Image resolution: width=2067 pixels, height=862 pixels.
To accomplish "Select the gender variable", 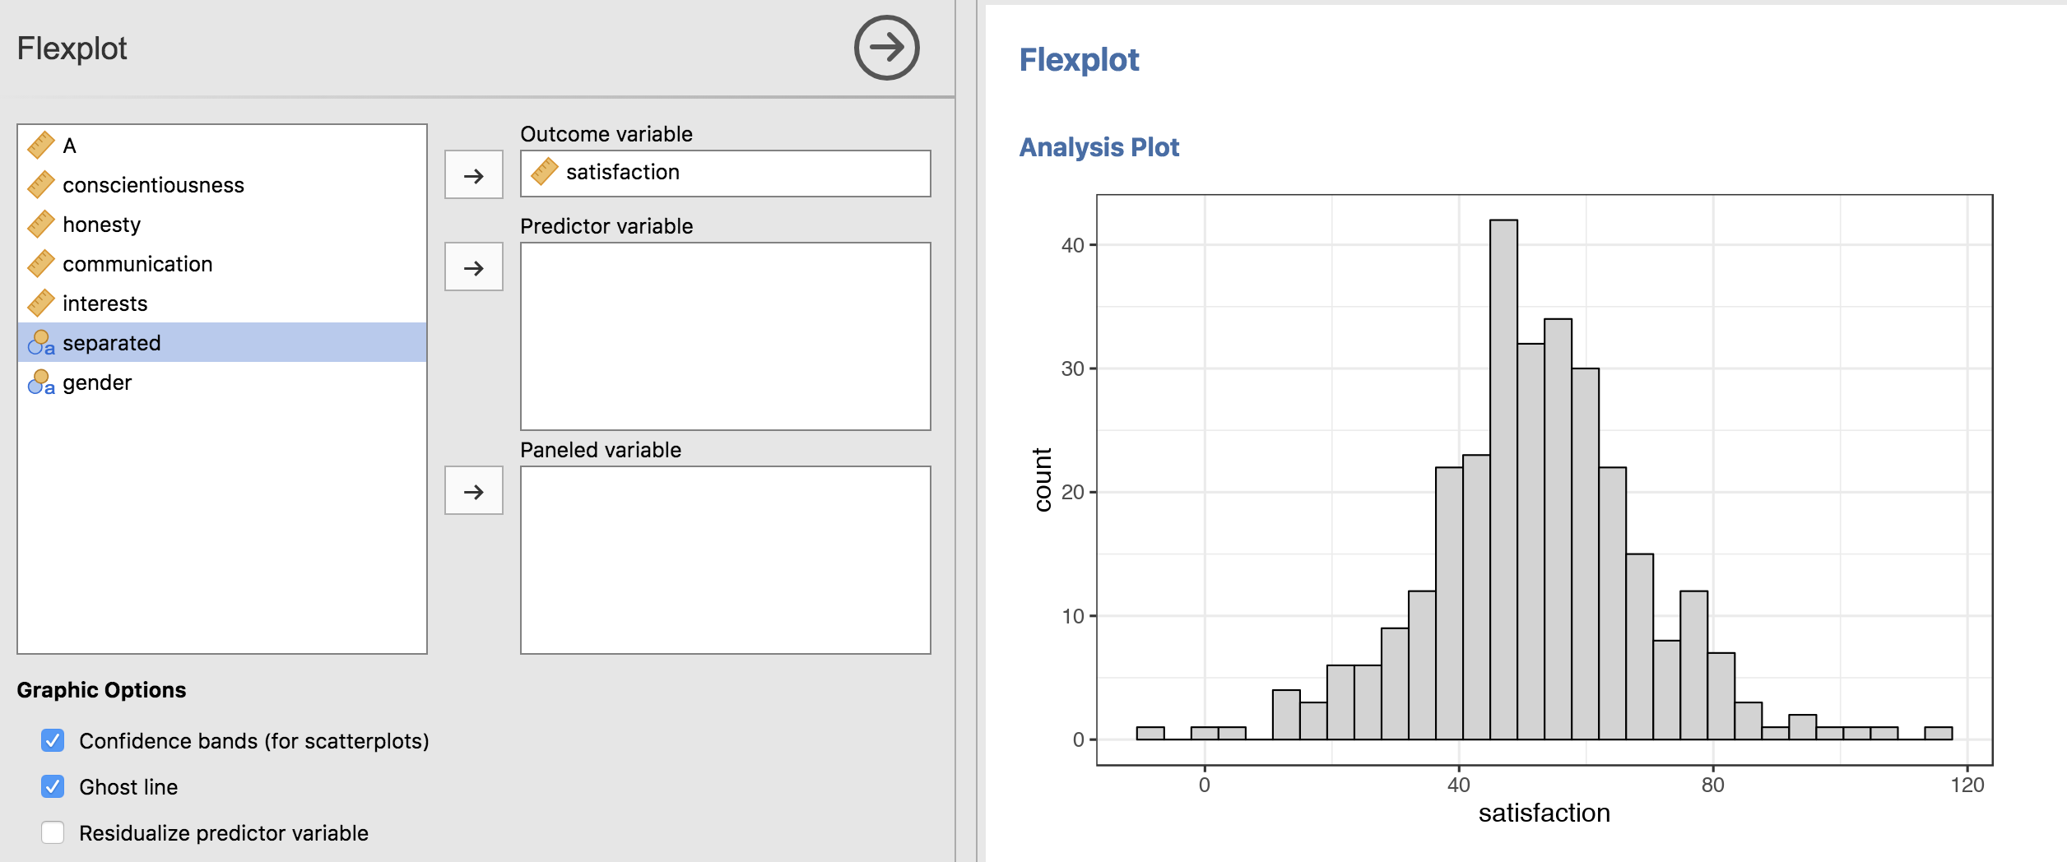I will tap(222, 382).
